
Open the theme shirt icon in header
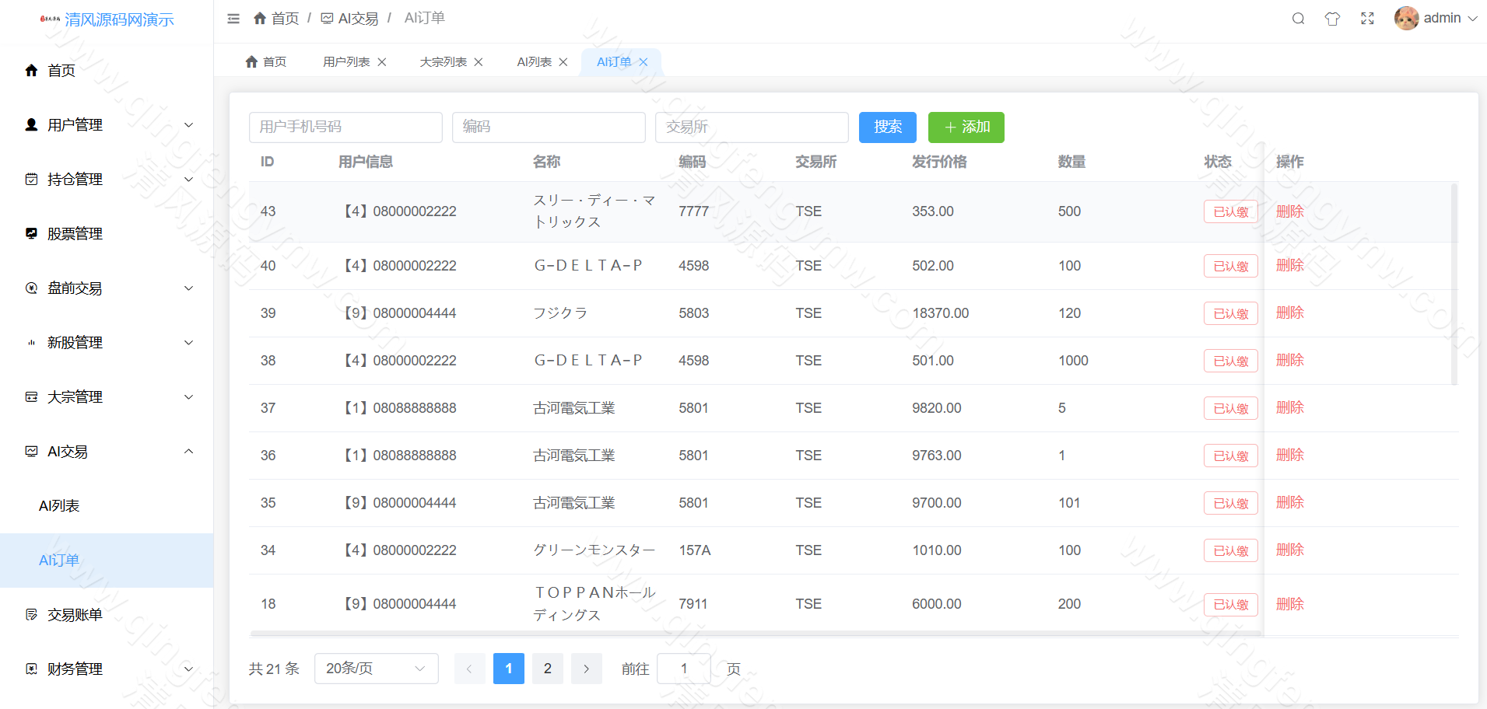pos(1332,19)
